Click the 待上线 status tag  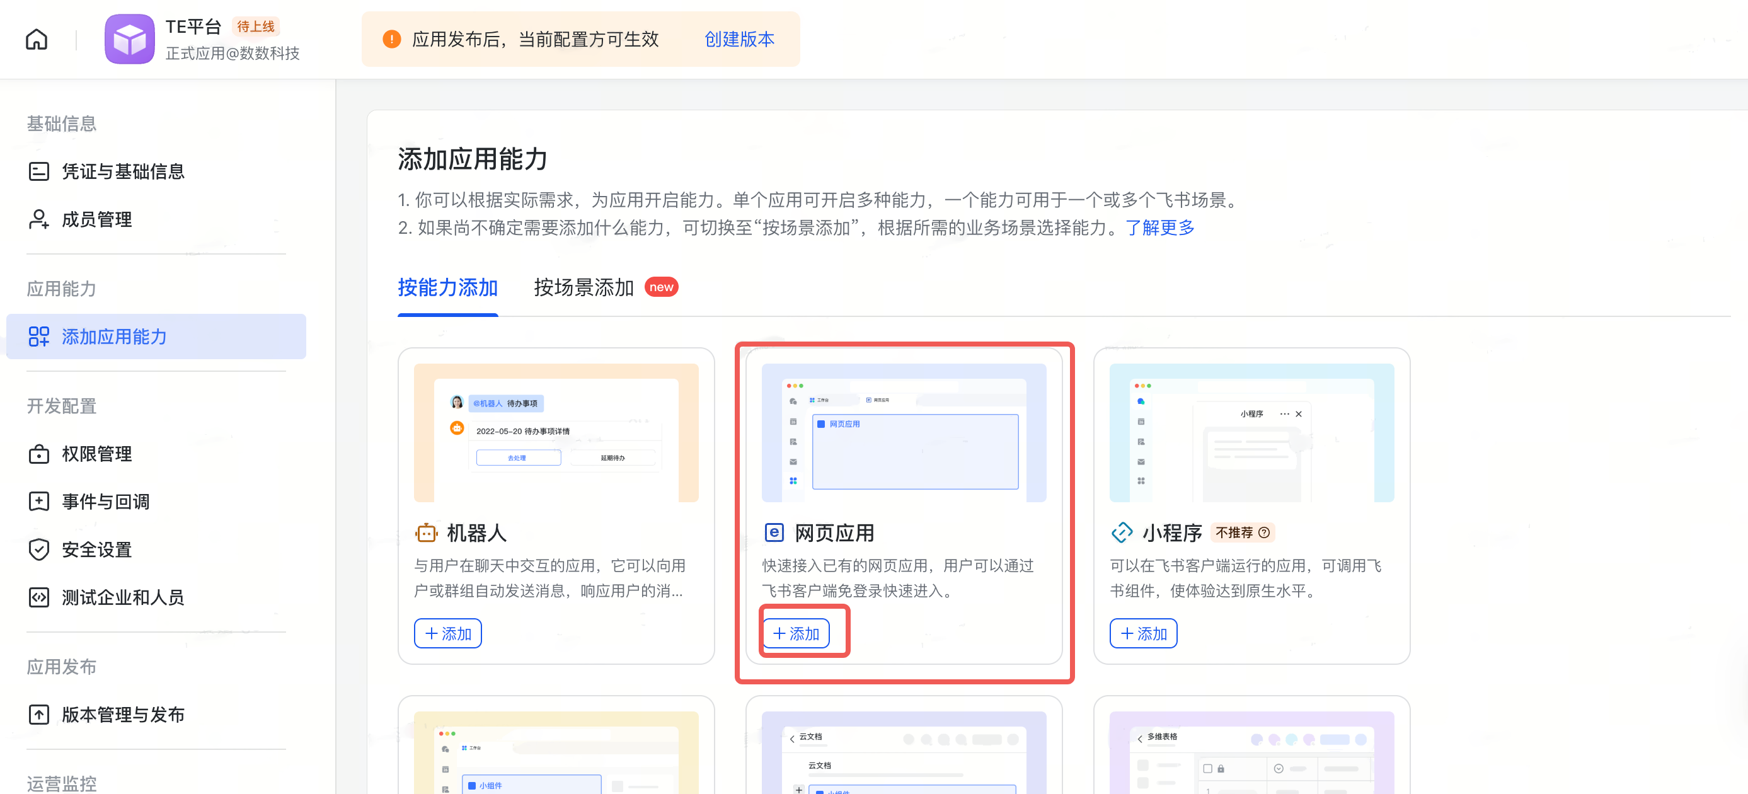point(256,26)
